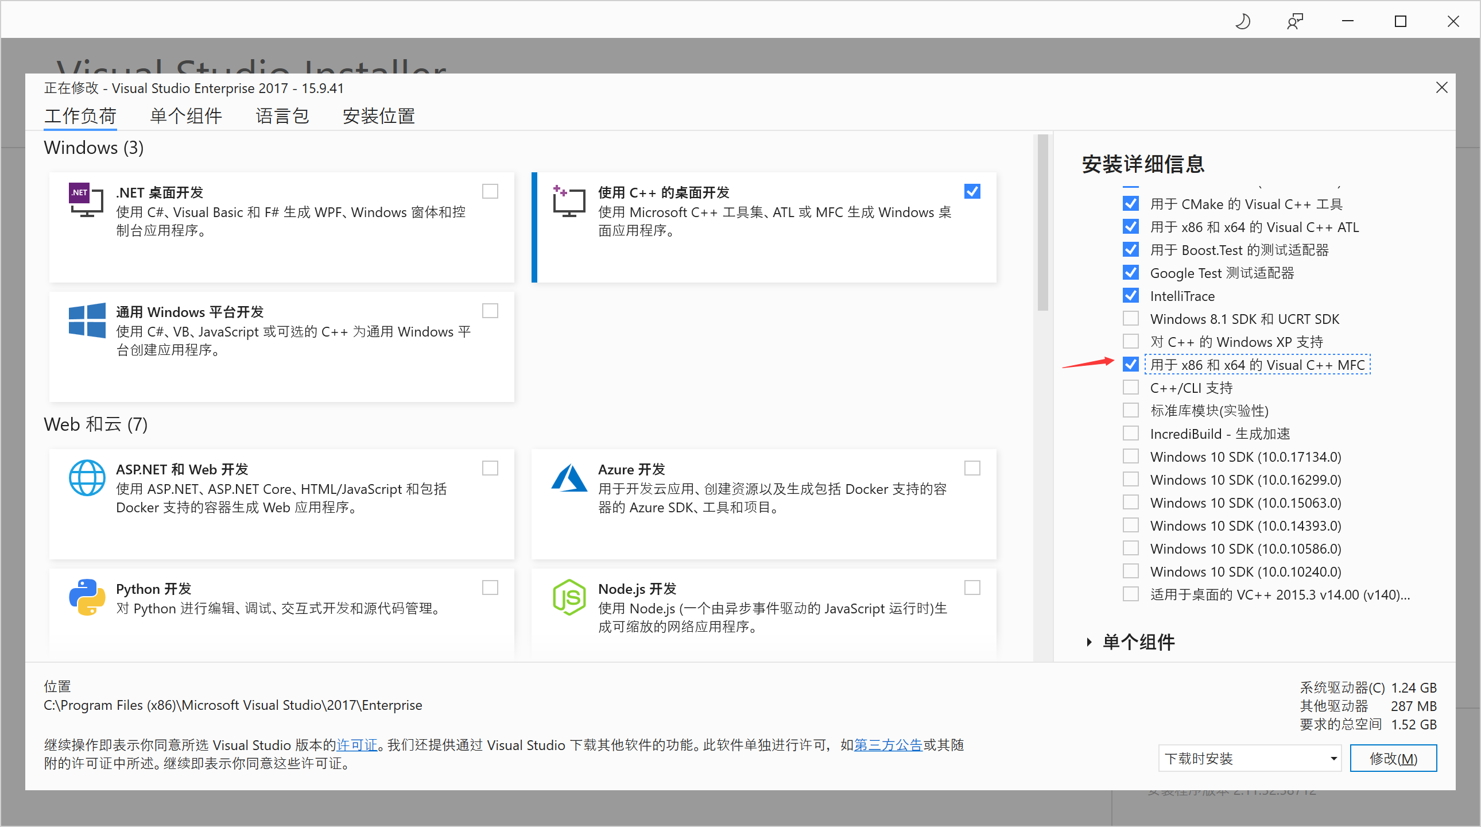Image resolution: width=1481 pixels, height=827 pixels.
Task: Check the C++/CLI 支持 option
Action: point(1130,387)
